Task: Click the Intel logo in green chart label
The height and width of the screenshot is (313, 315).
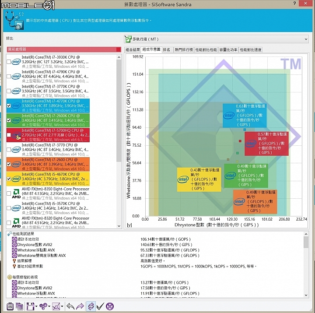Action: coord(230,176)
